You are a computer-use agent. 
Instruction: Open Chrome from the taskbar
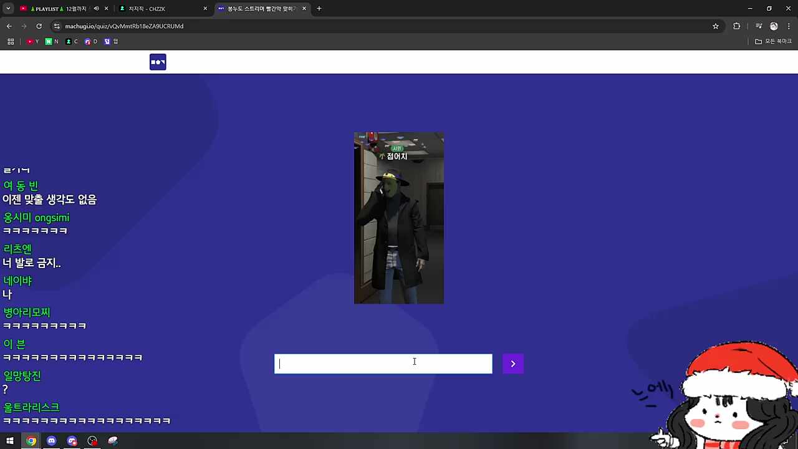(x=31, y=441)
